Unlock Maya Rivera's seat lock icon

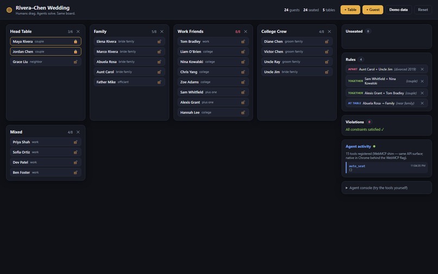coord(76,41)
